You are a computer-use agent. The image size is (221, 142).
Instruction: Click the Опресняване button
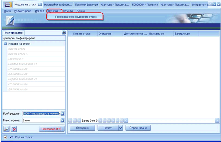(138, 128)
